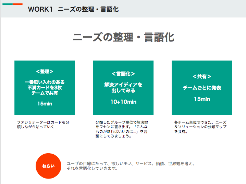Click the green '<整理>' card

(x=45, y=88)
